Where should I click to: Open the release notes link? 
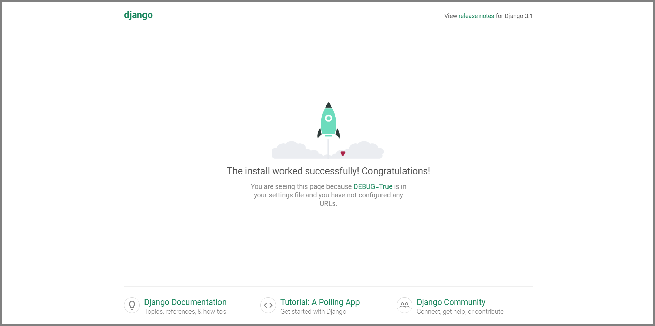[476, 16]
